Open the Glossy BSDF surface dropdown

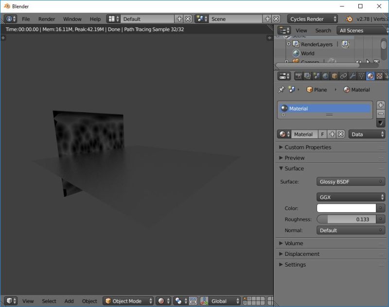pos(351,181)
